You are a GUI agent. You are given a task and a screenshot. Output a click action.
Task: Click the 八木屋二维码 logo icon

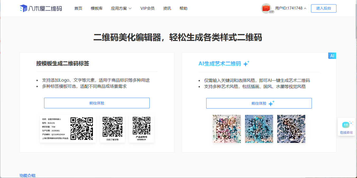tap(24, 8)
